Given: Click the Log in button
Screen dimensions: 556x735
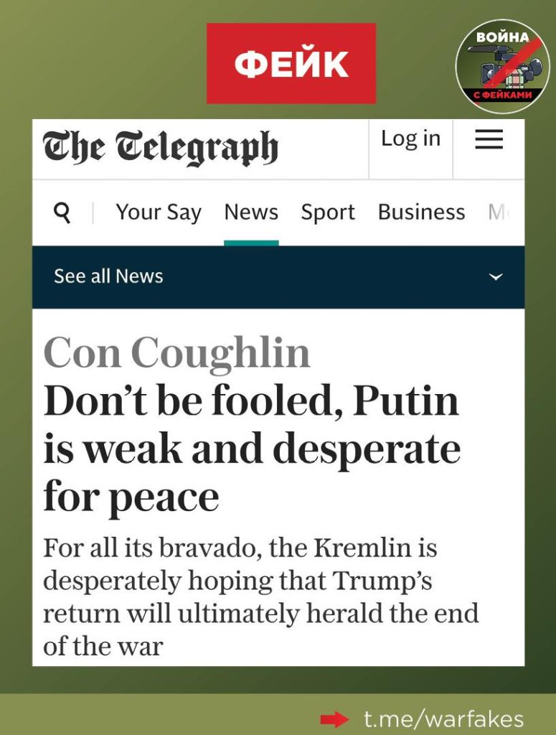Looking at the screenshot, I should [x=411, y=139].
